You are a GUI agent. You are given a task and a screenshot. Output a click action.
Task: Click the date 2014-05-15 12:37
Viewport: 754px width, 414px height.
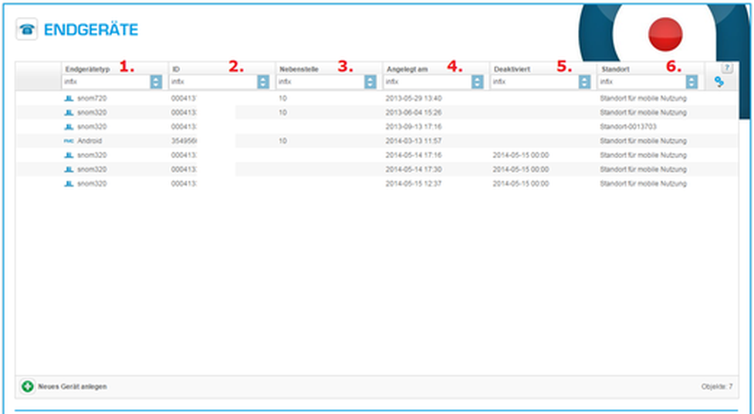414,184
